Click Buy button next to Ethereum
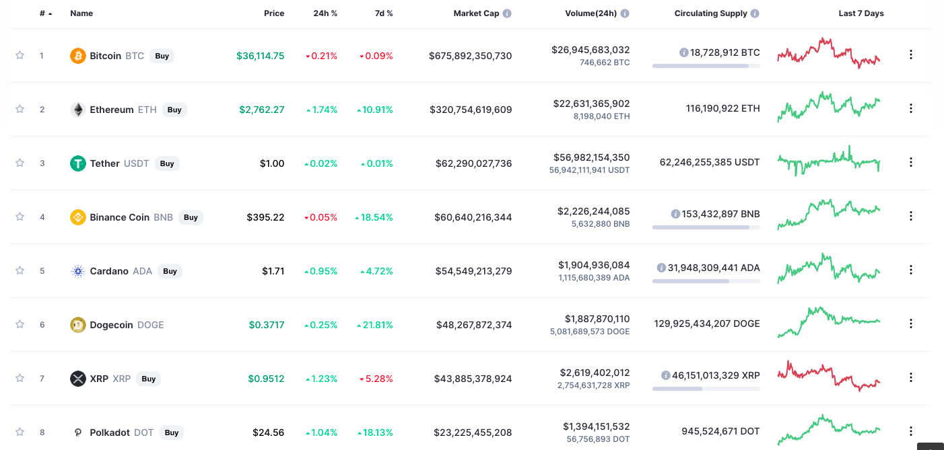The width and height of the screenshot is (944, 450). 174,110
